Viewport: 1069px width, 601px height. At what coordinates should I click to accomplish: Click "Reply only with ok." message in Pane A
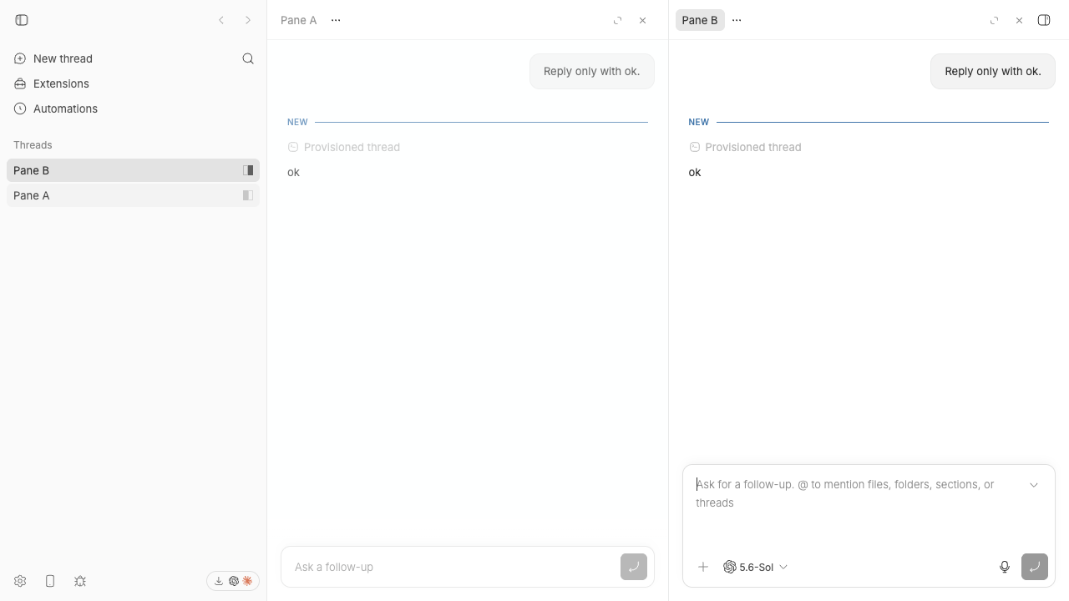[592, 71]
